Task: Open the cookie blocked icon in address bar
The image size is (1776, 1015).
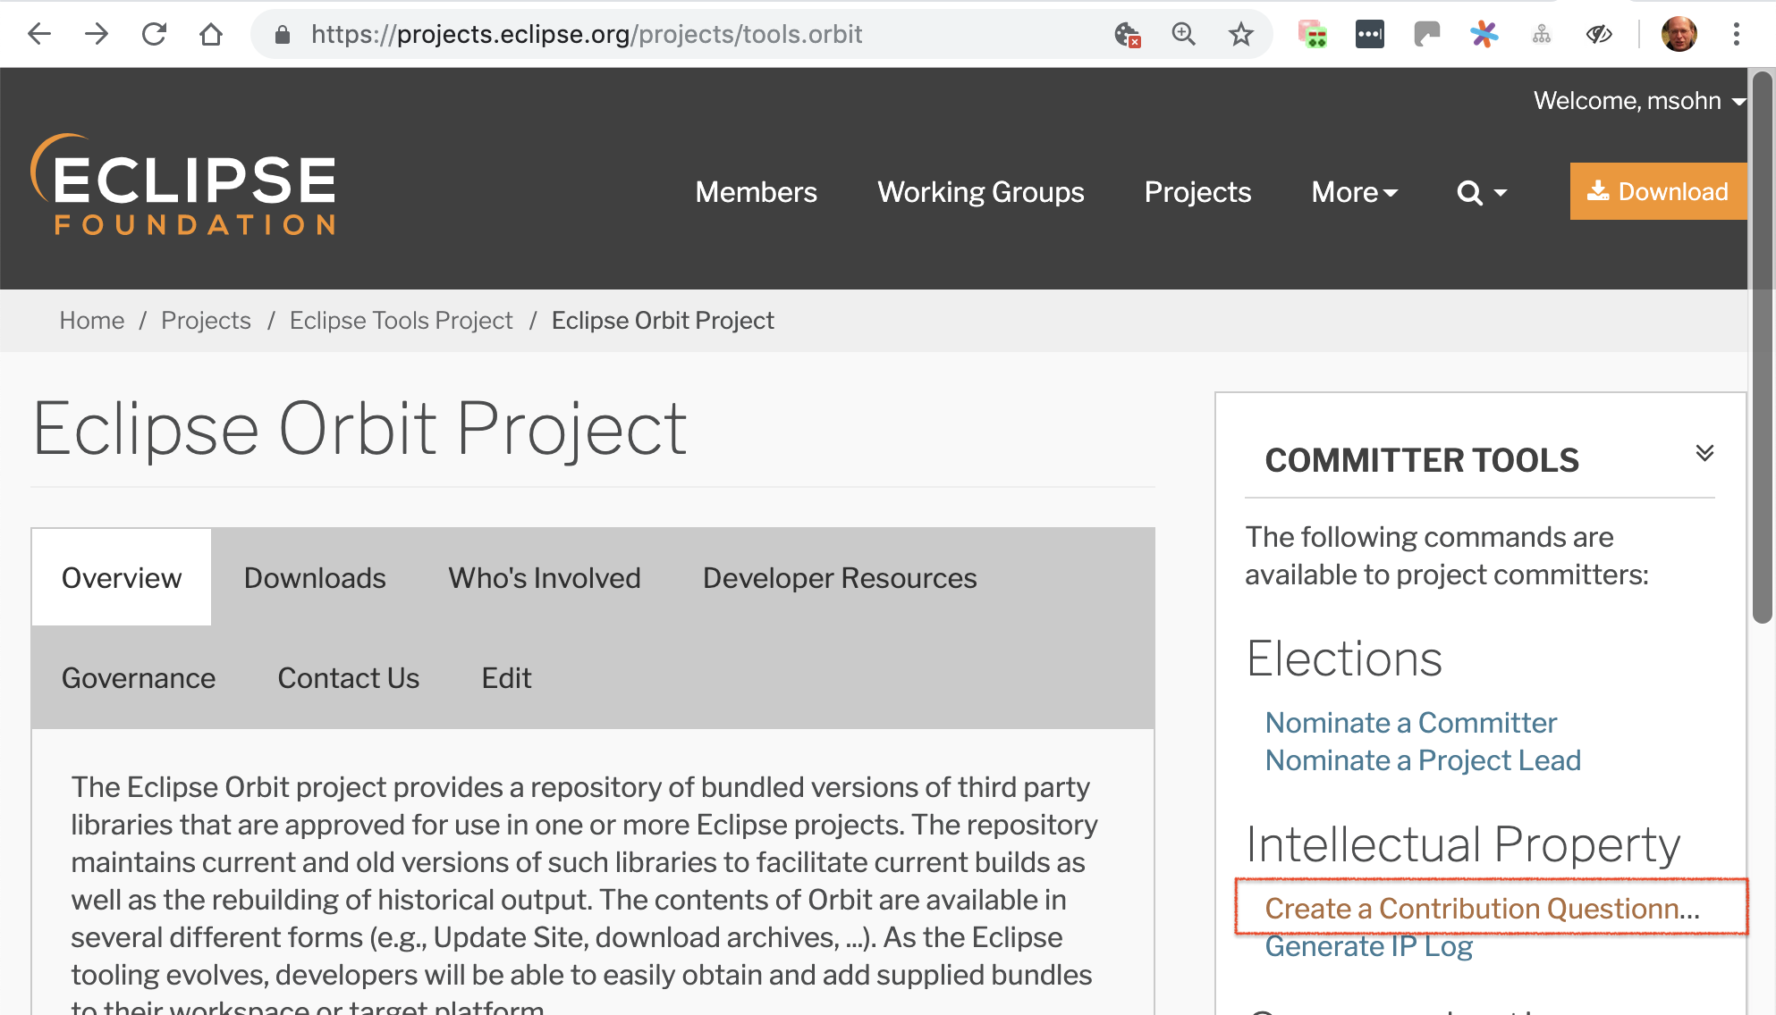Action: click(x=1127, y=34)
